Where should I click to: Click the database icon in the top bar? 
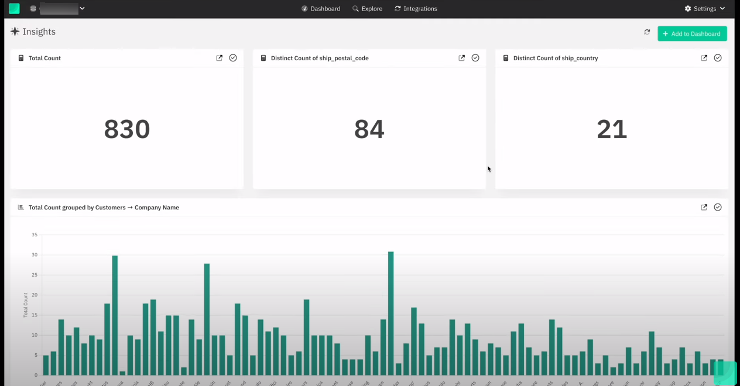click(33, 8)
